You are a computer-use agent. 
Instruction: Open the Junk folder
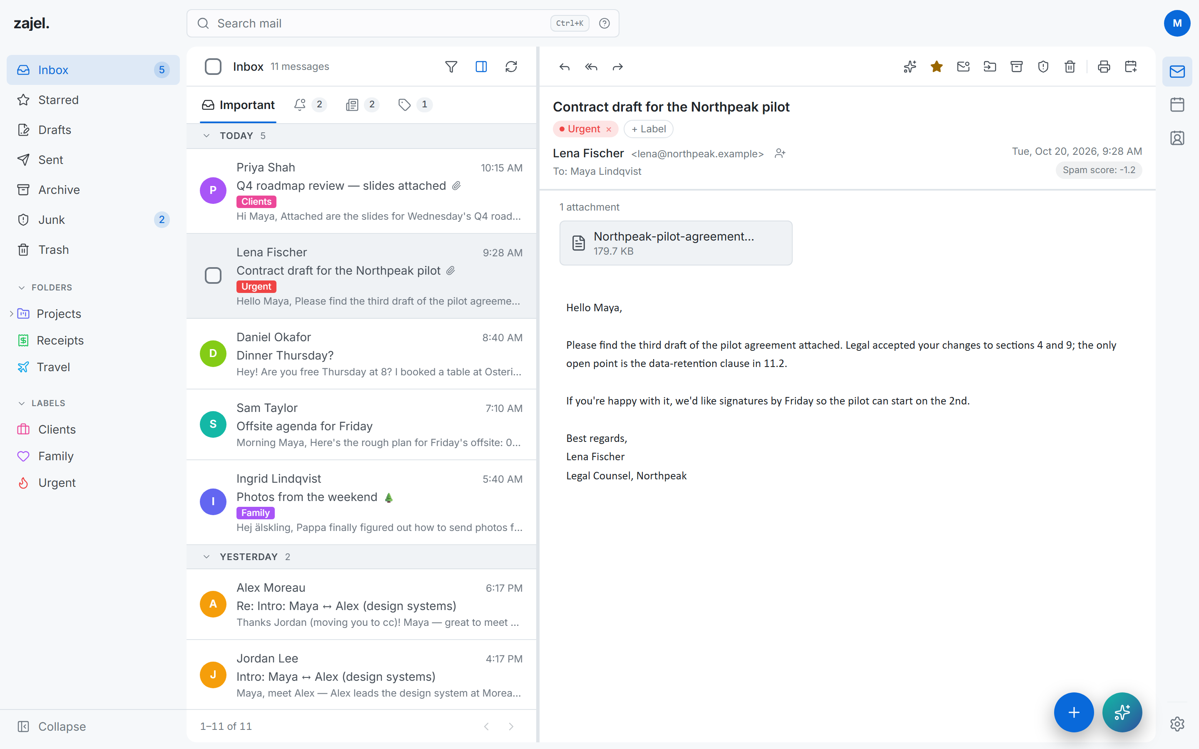[93, 220]
